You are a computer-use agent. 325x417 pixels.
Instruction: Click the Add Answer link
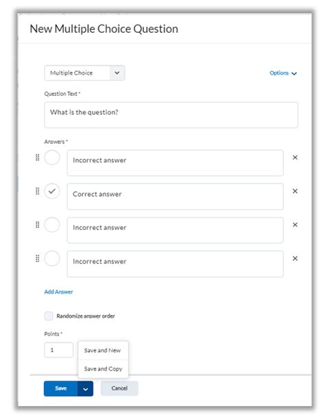58,292
